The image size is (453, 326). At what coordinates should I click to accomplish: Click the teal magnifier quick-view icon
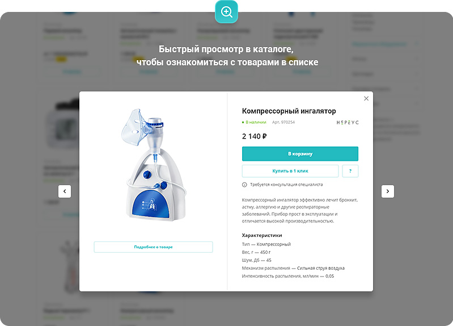(227, 12)
